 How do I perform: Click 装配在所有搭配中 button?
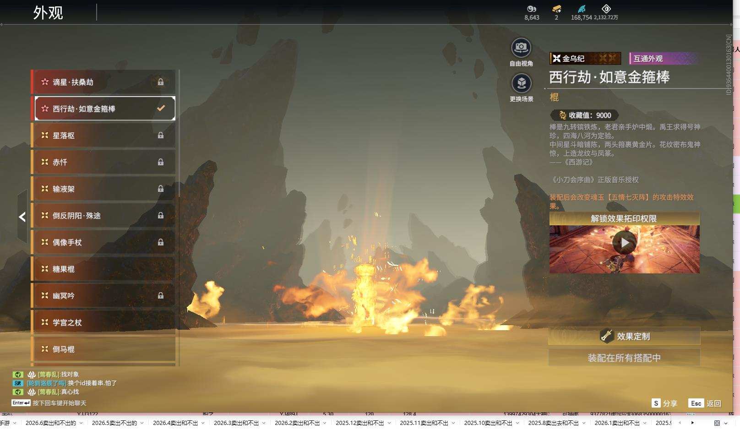624,358
